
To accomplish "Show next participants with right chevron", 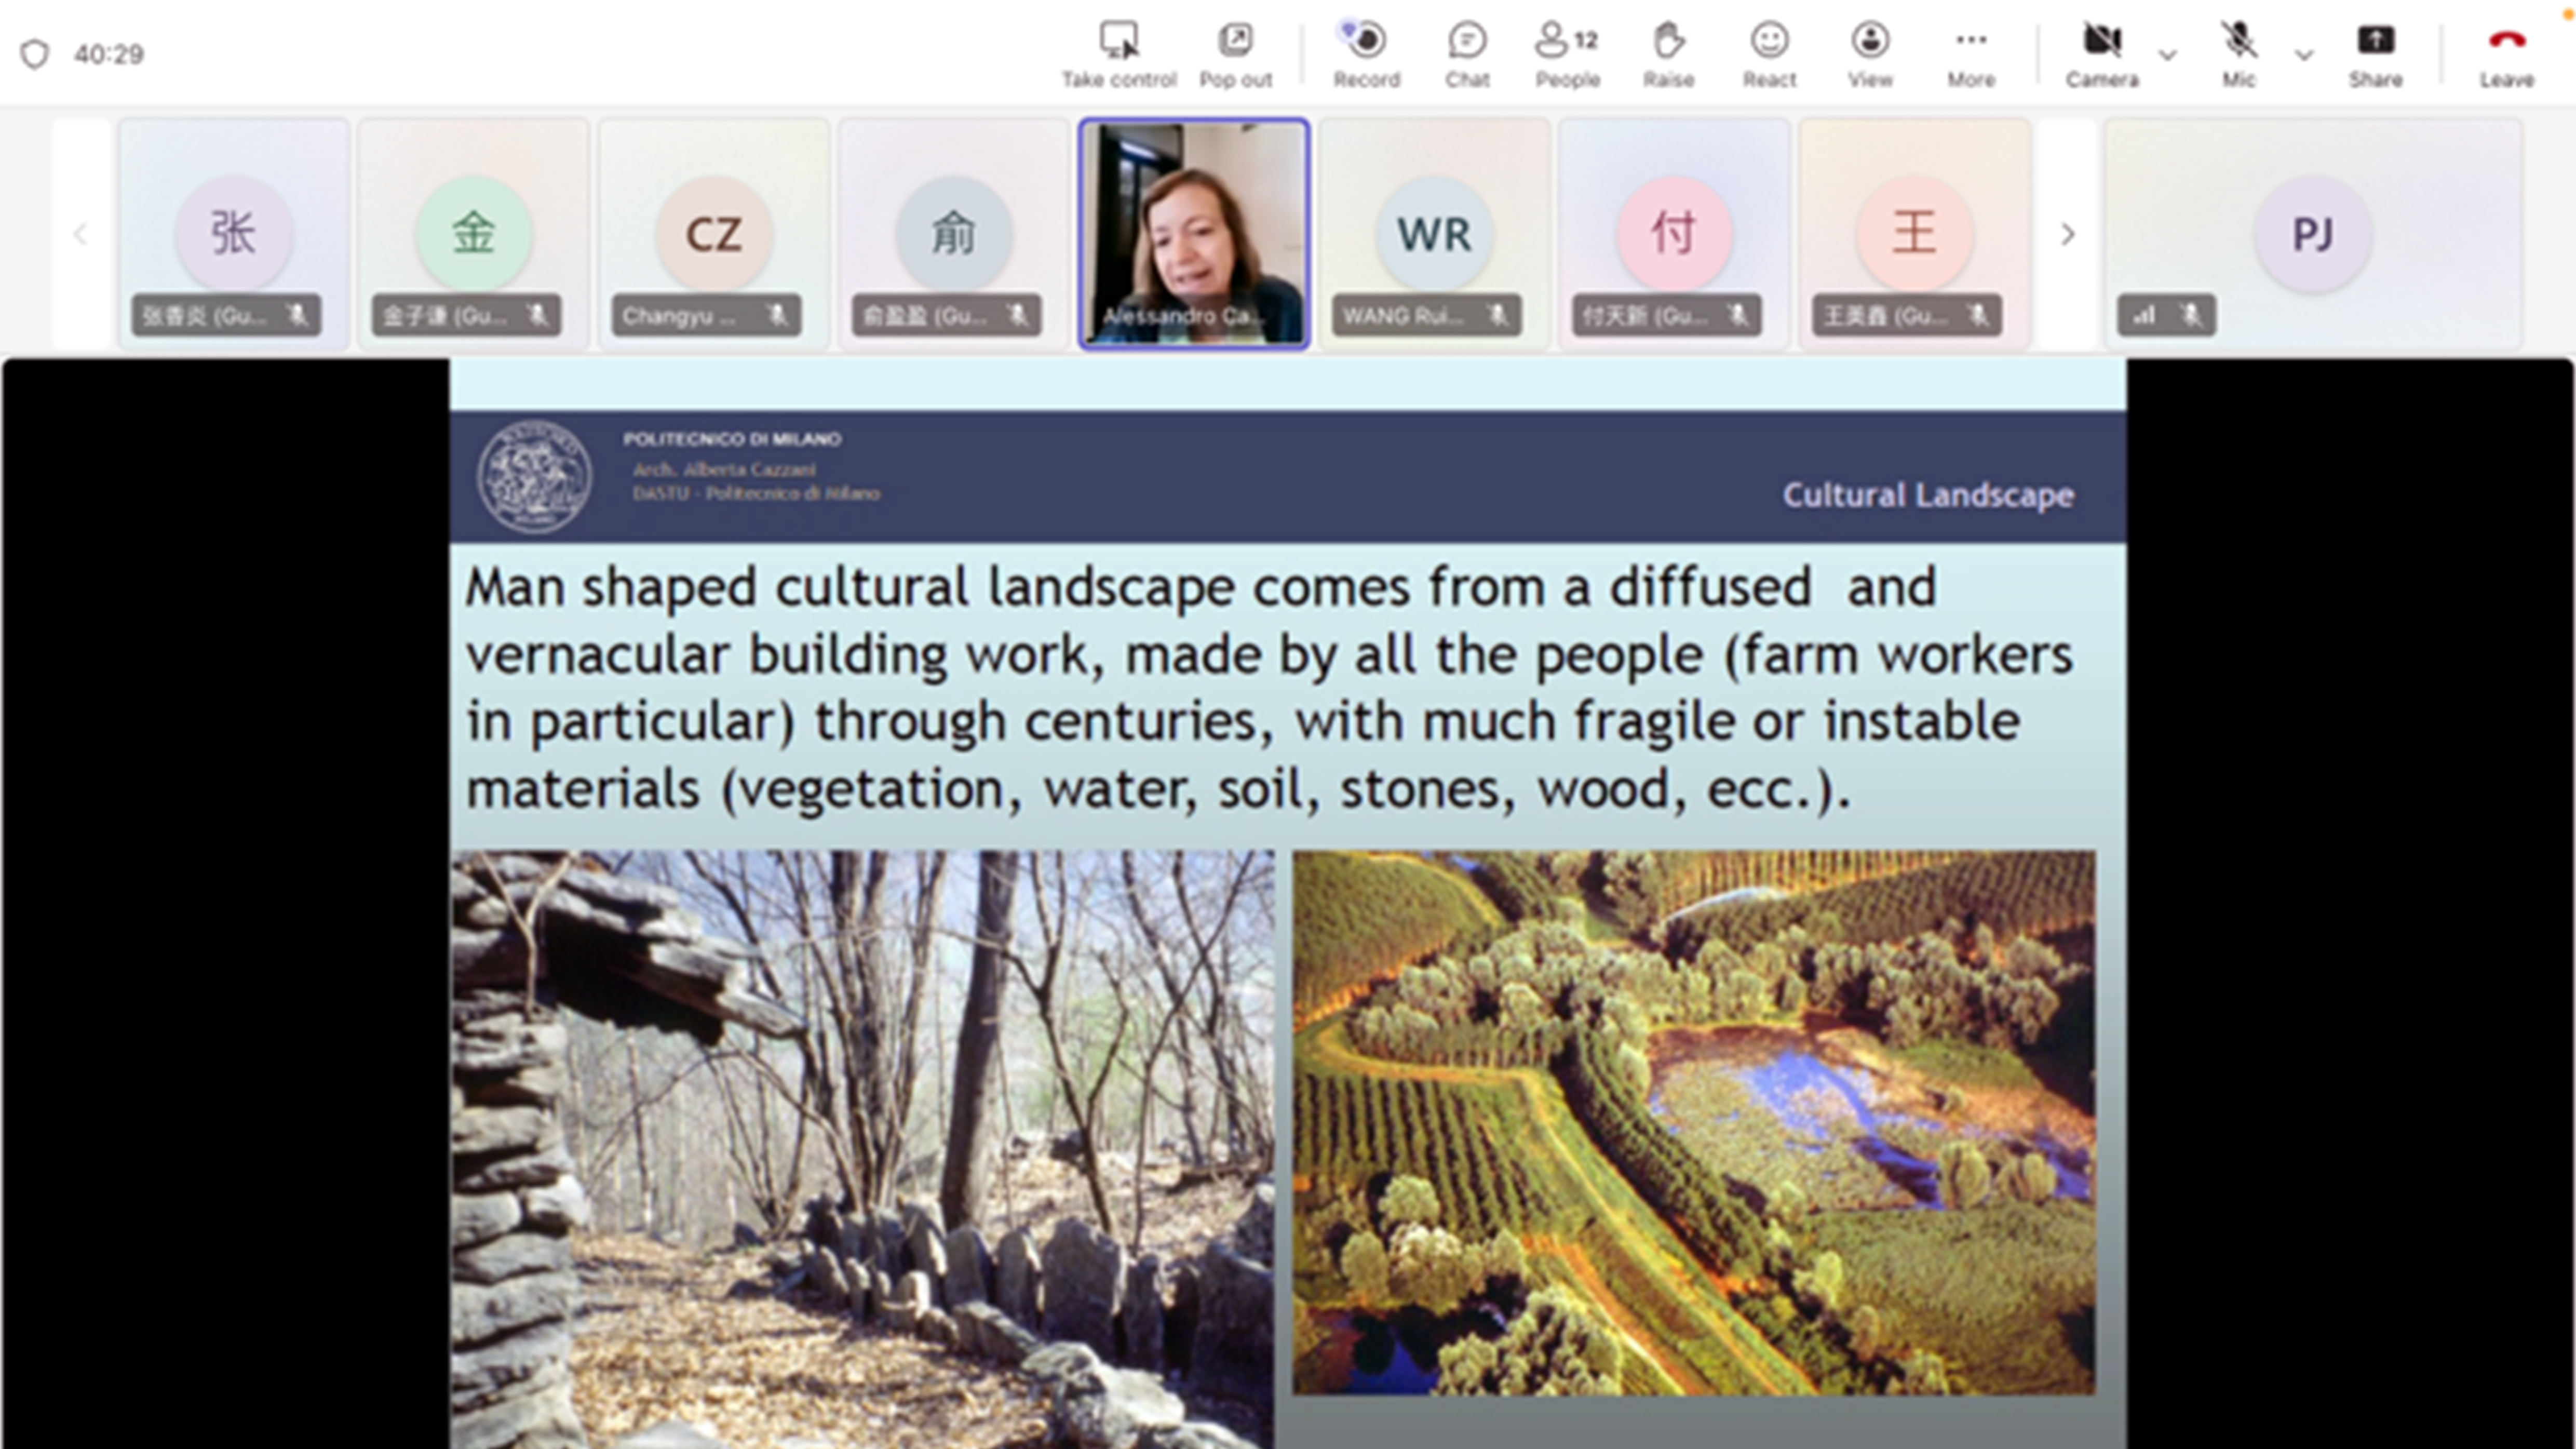I will pyautogui.click(x=2068, y=234).
